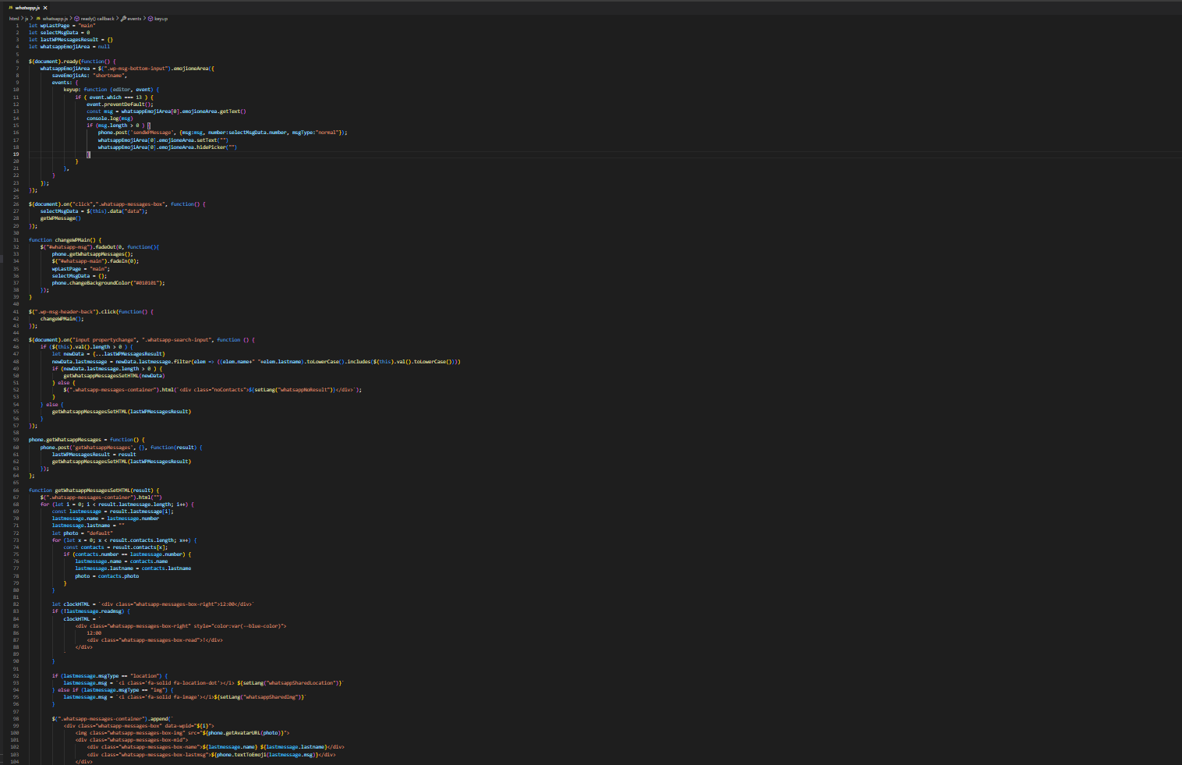Click line number 31 in the gutter
The width and height of the screenshot is (1182, 765).
[x=16, y=240]
